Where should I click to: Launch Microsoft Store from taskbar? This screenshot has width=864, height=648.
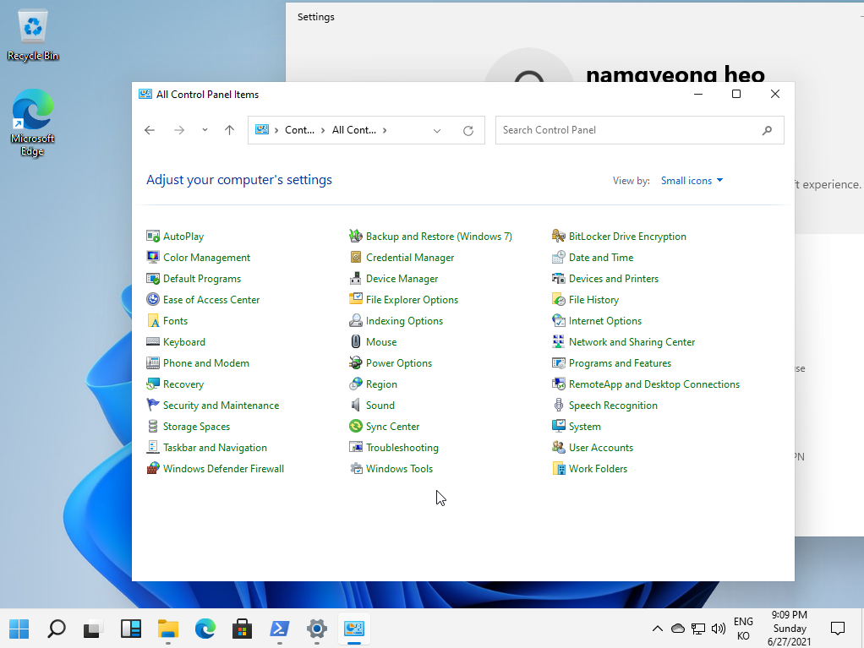click(x=242, y=629)
